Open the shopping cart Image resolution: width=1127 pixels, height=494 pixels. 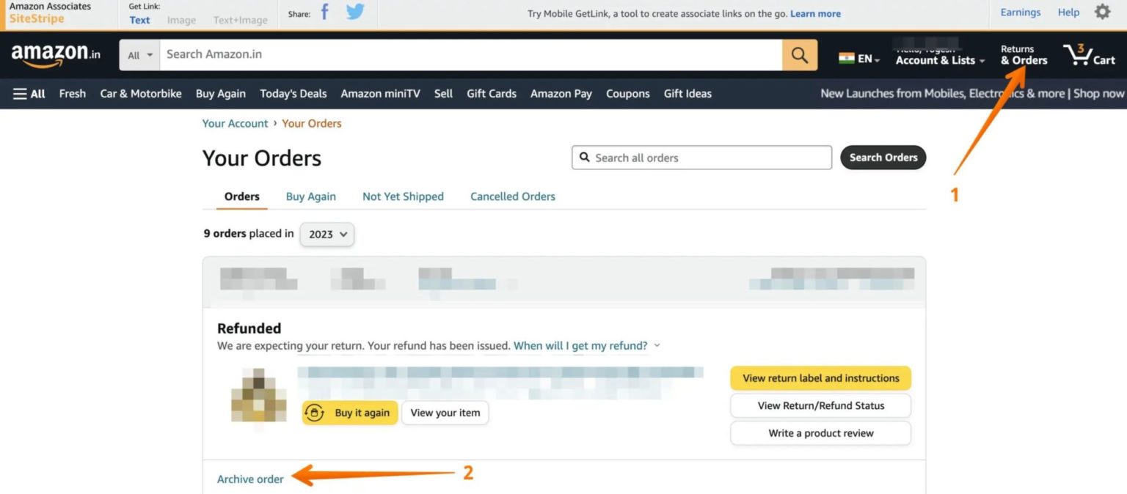pyautogui.click(x=1089, y=54)
